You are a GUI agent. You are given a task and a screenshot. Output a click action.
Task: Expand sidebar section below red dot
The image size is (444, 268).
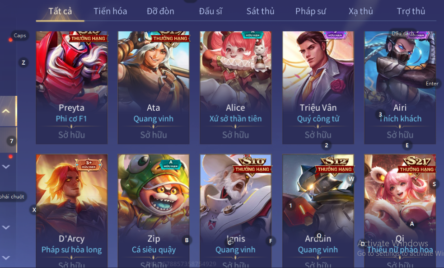(6, 167)
